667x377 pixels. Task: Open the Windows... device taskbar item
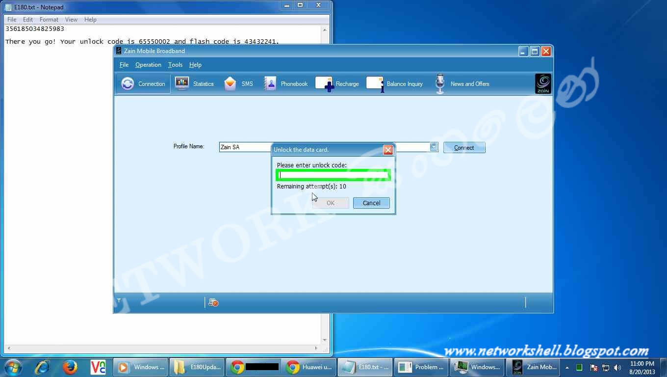pos(476,367)
